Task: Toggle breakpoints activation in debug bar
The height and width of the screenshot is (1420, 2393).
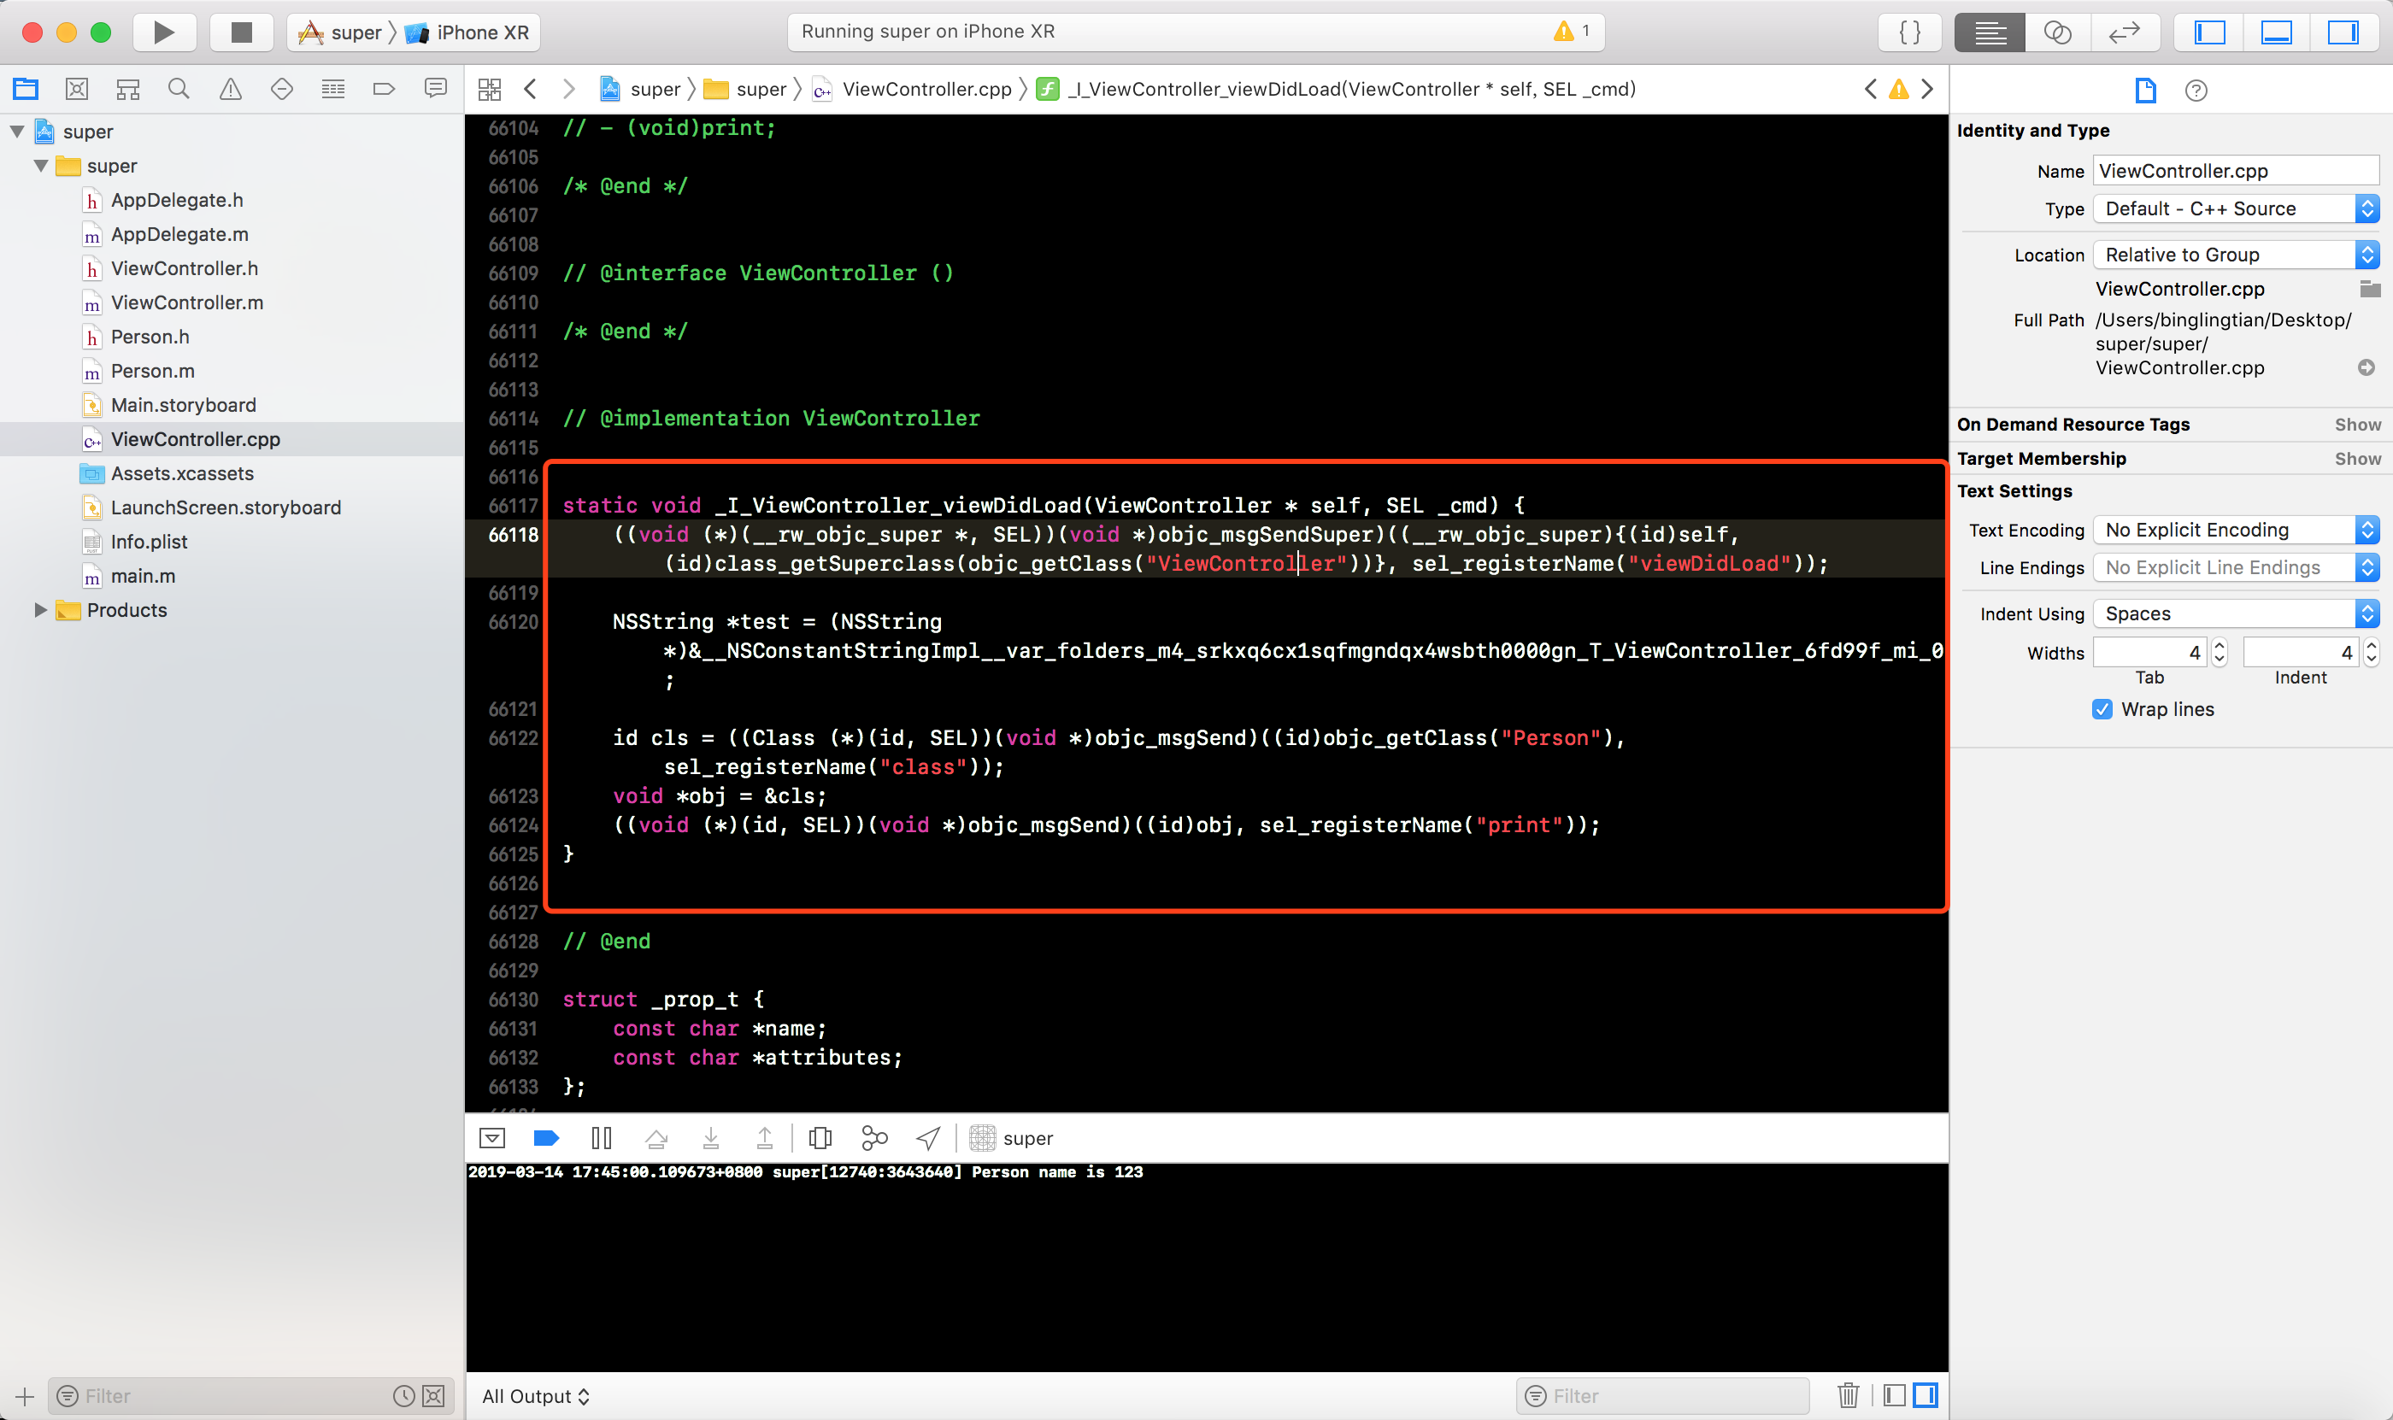Action: 545,1138
